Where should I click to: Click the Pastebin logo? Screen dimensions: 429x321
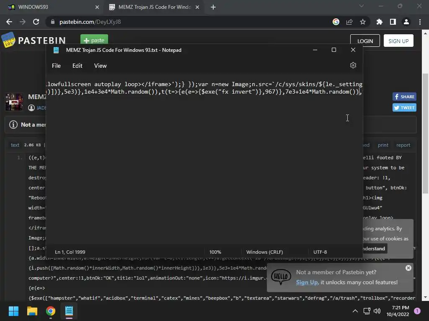[x=34, y=40]
